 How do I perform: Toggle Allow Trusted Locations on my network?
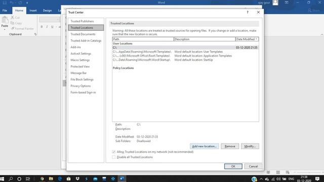113,152
